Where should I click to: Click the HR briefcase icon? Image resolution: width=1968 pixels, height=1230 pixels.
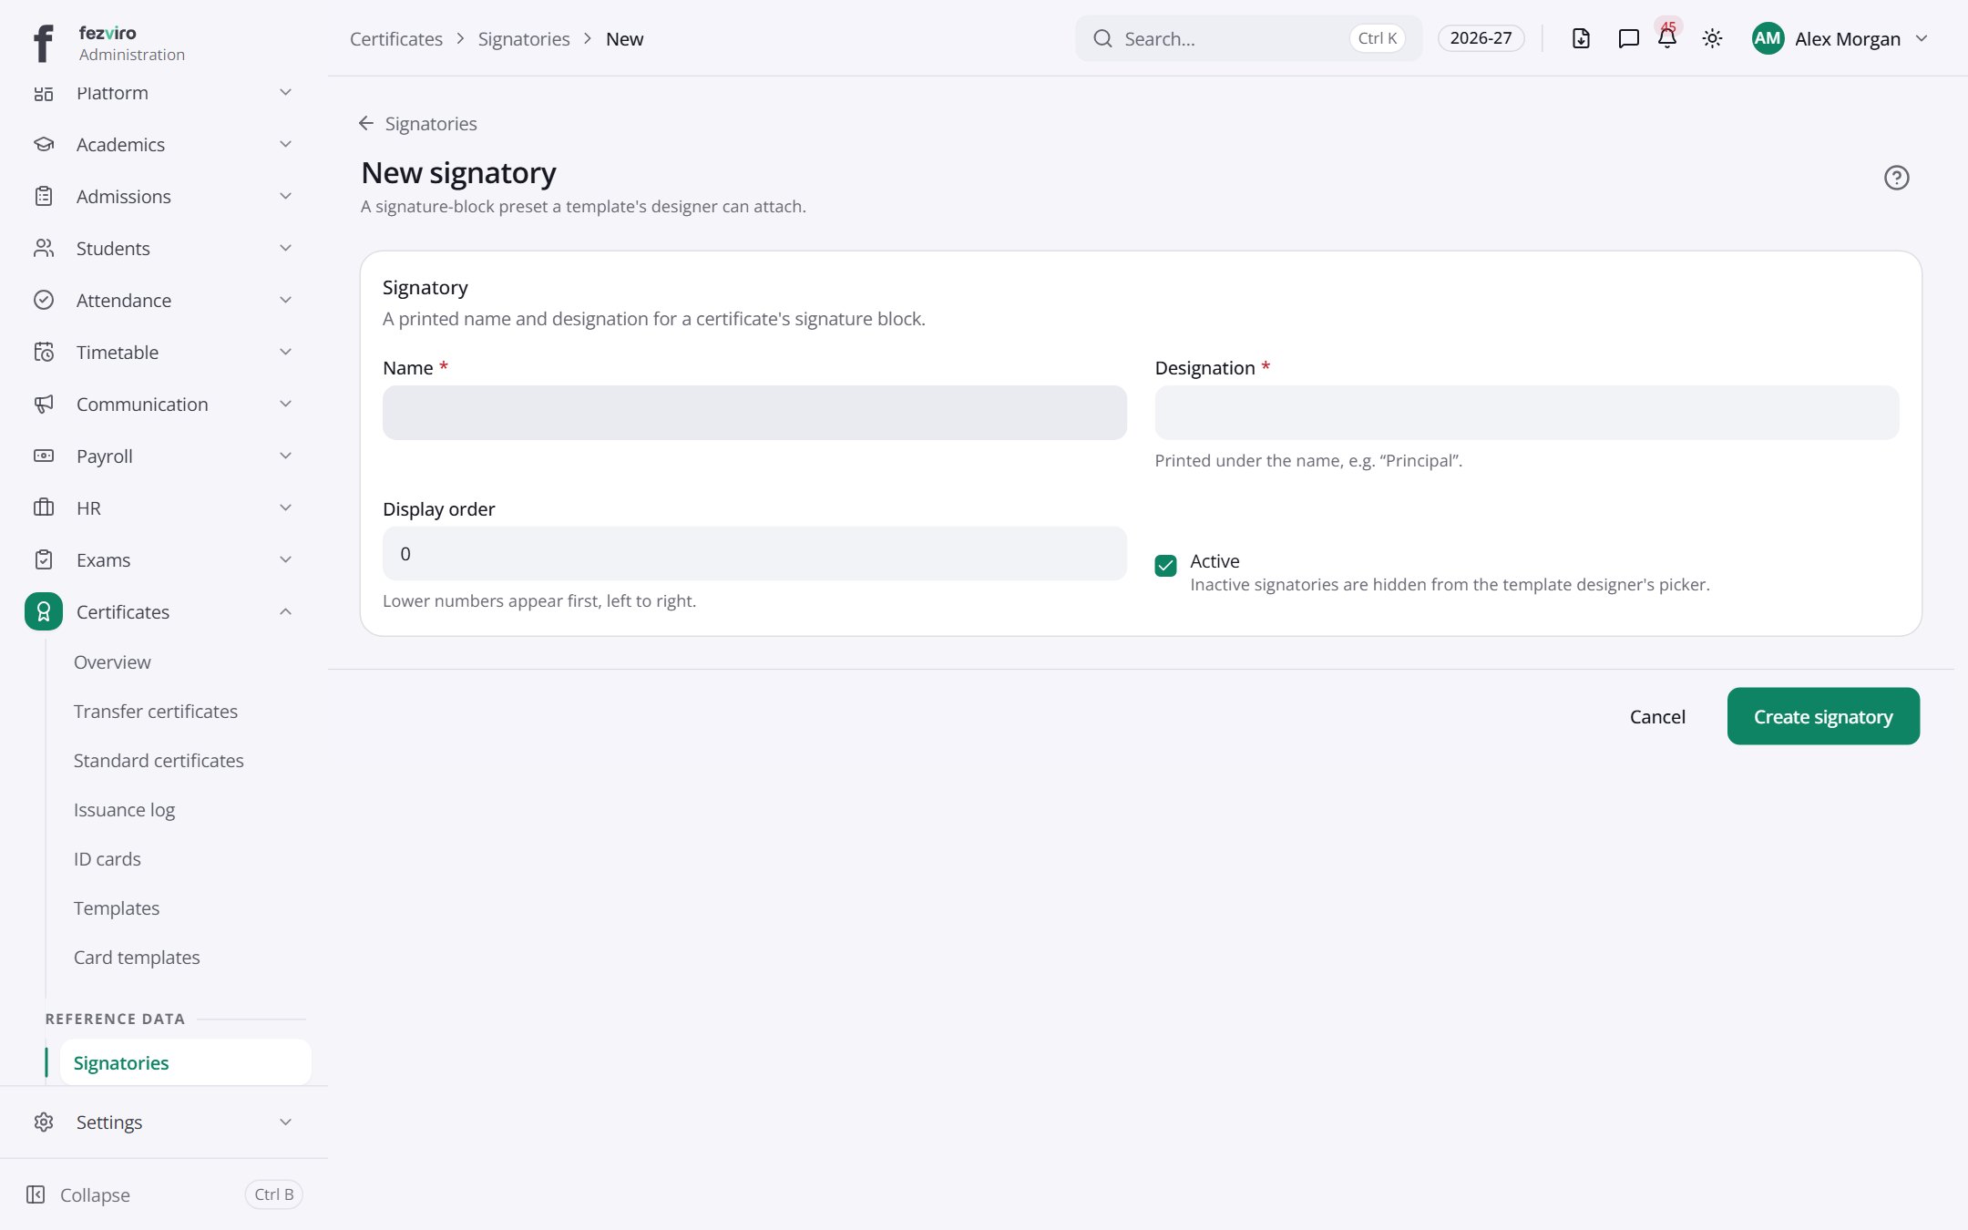click(x=44, y=508)
